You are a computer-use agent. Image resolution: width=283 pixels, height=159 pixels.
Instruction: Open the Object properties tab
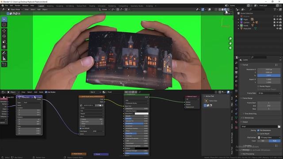236,96
